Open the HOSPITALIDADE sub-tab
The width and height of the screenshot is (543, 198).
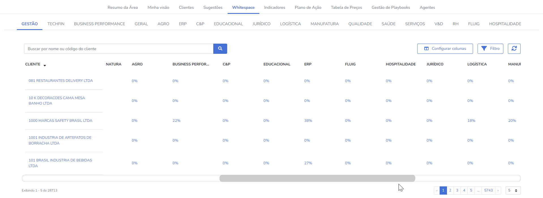point(505,24)
